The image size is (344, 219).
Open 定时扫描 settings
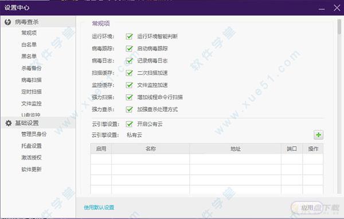tap(32, 92)
